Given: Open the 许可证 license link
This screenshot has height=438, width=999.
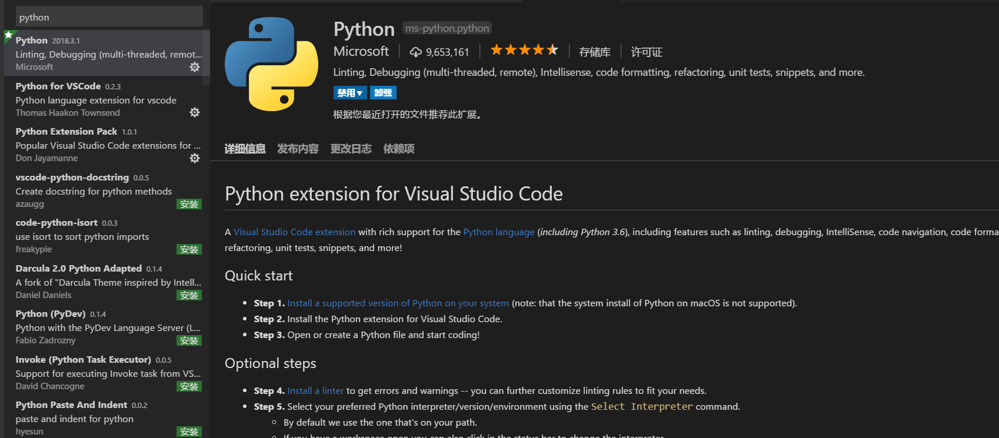Looking at the screenshot, I should point(647,52).
